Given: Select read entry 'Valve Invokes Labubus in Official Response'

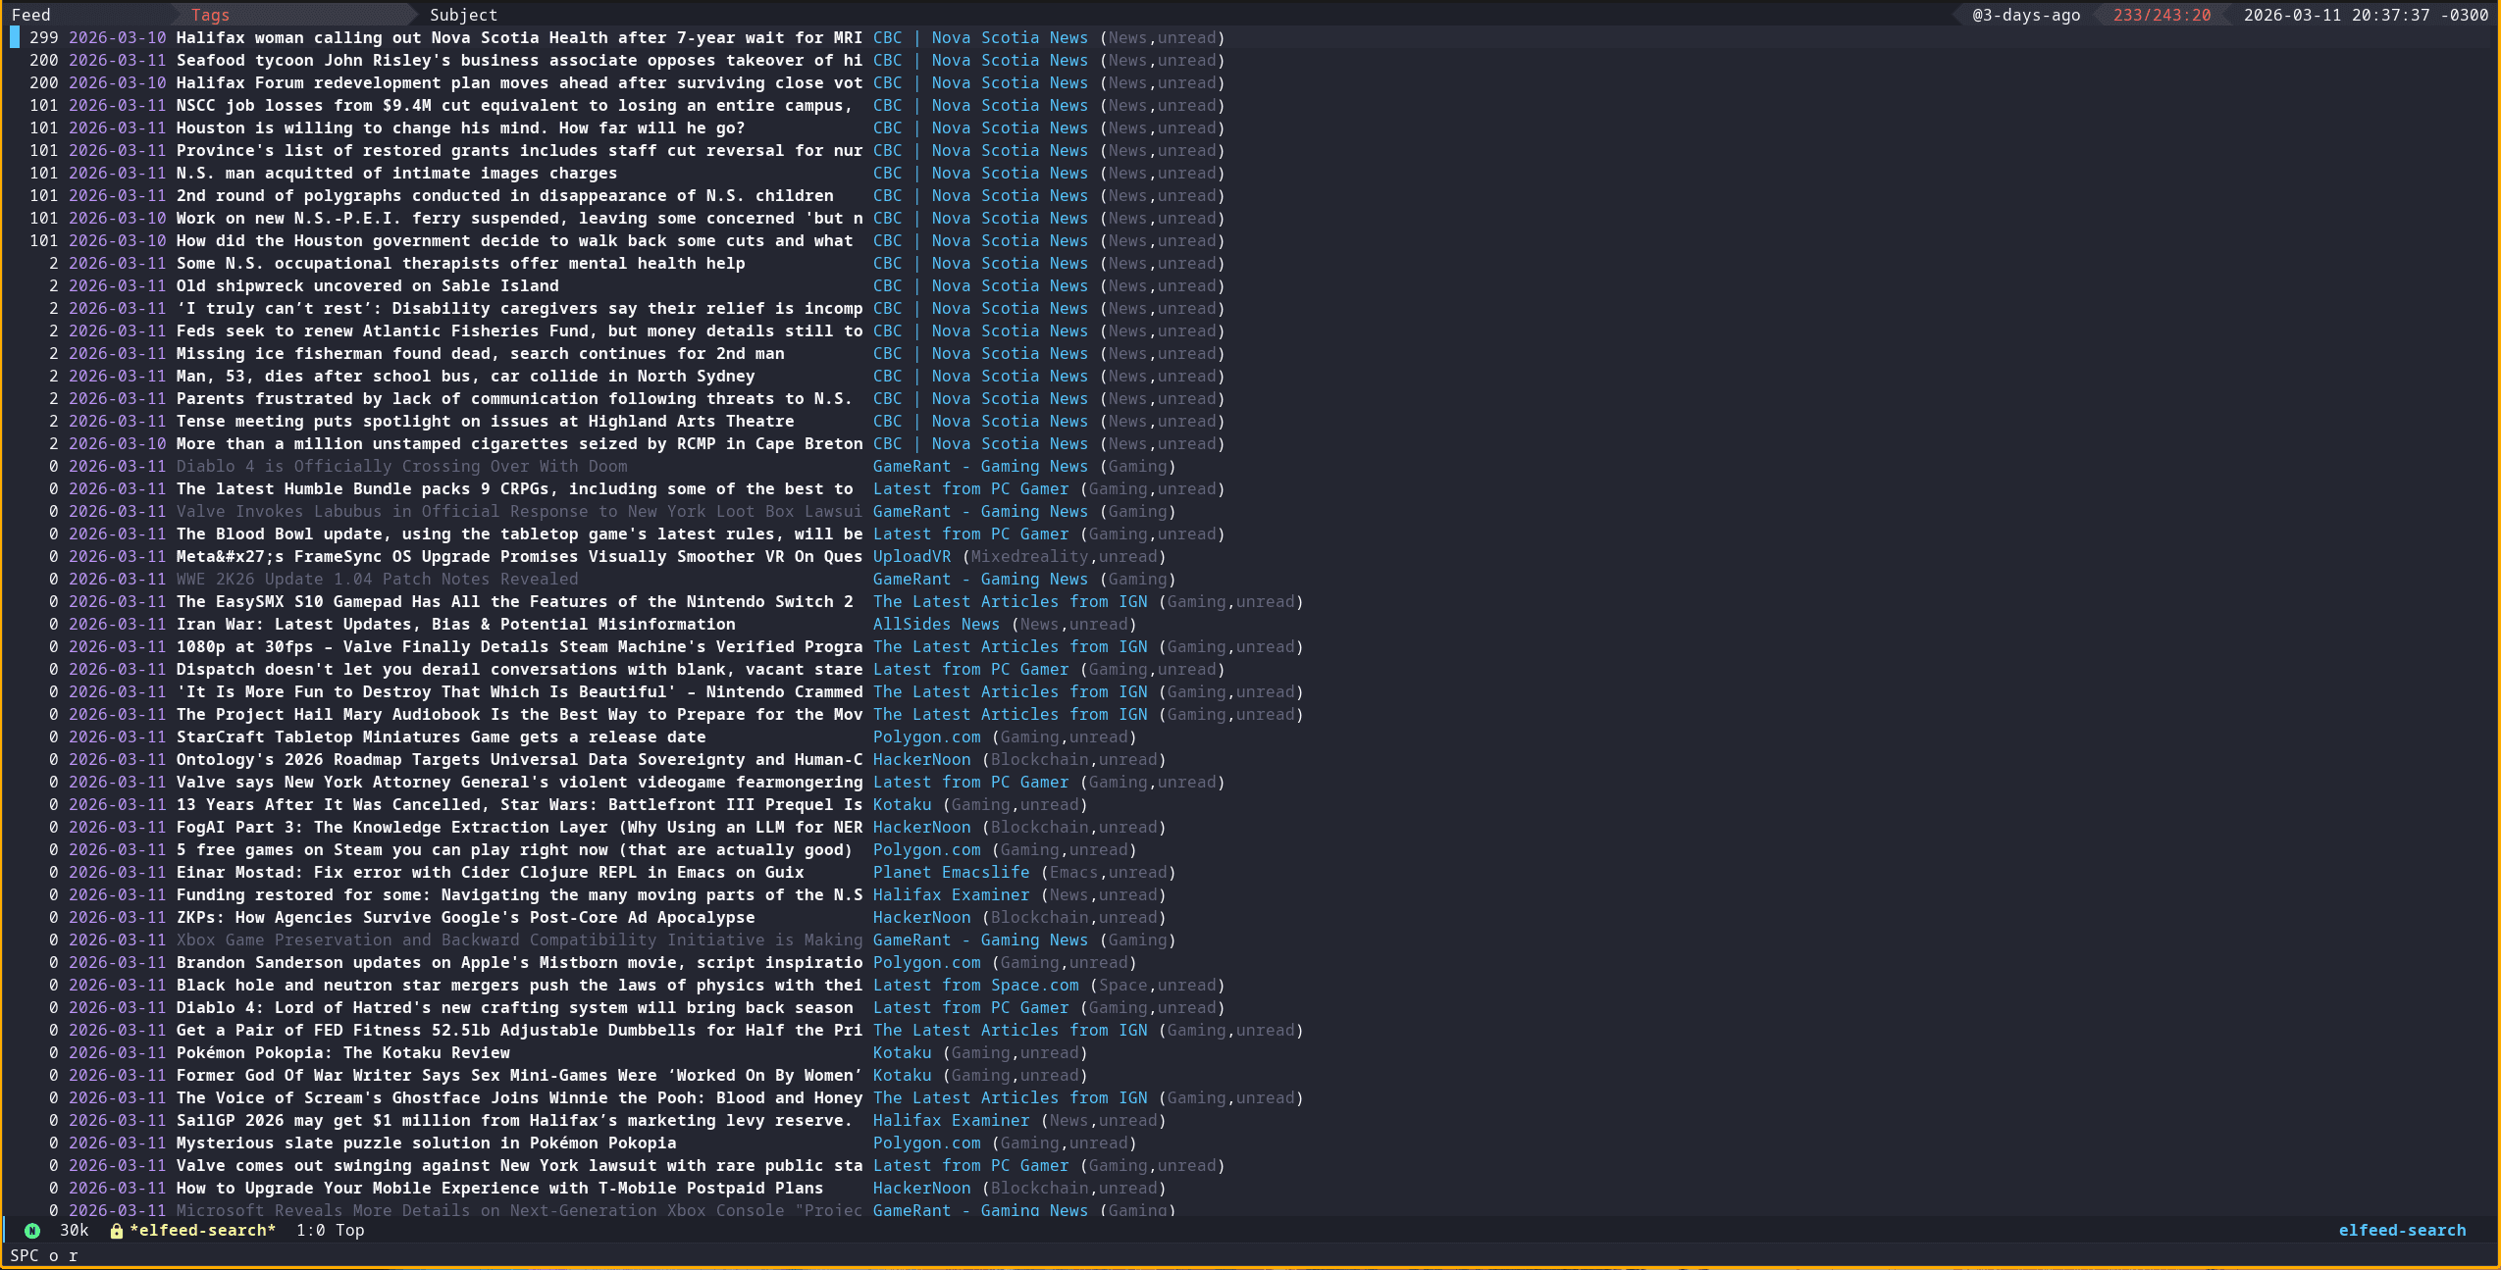Looking at the screenshot, I should 519,511.
